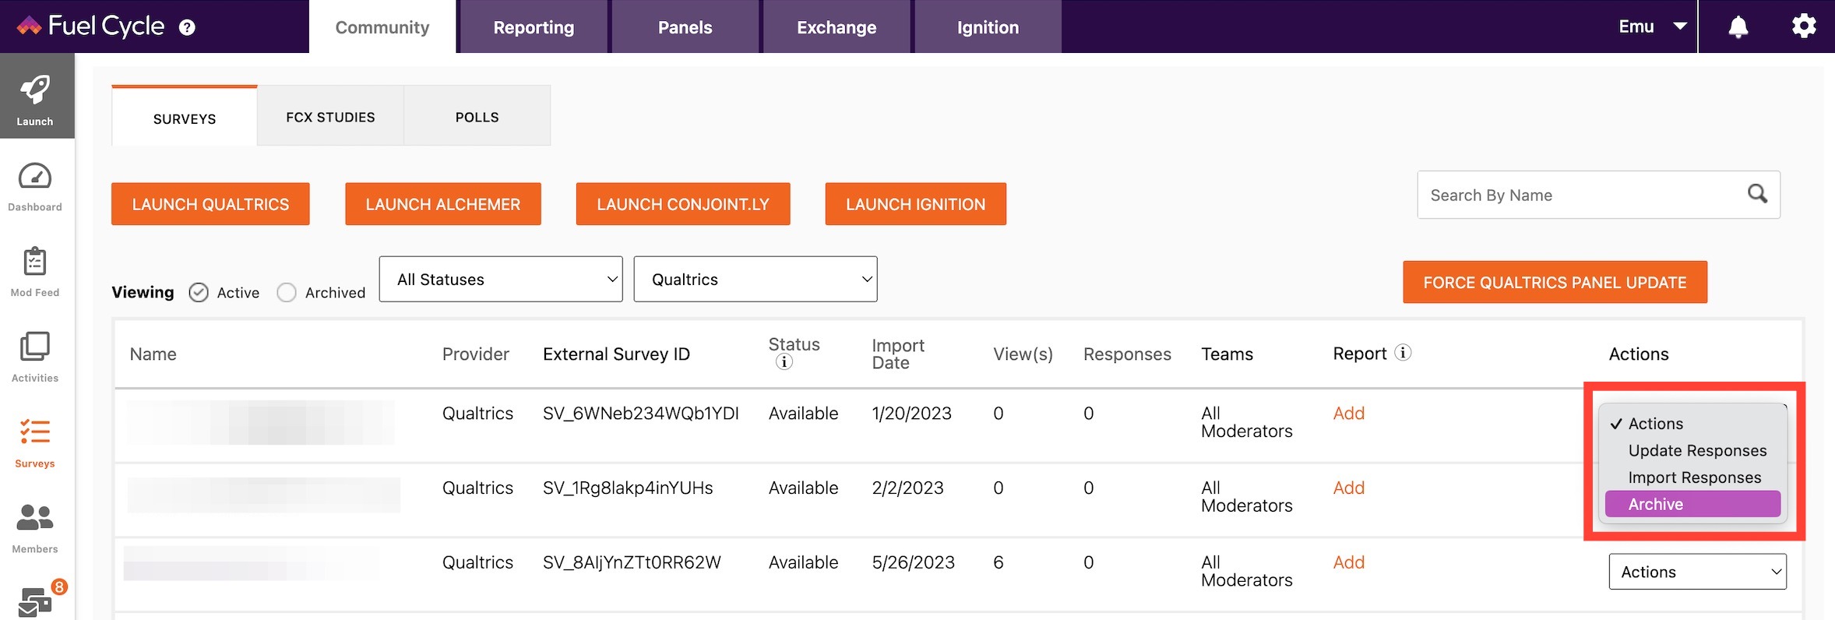Click the Report column header
The image size is (1835, 620).
click(1360, 354)
